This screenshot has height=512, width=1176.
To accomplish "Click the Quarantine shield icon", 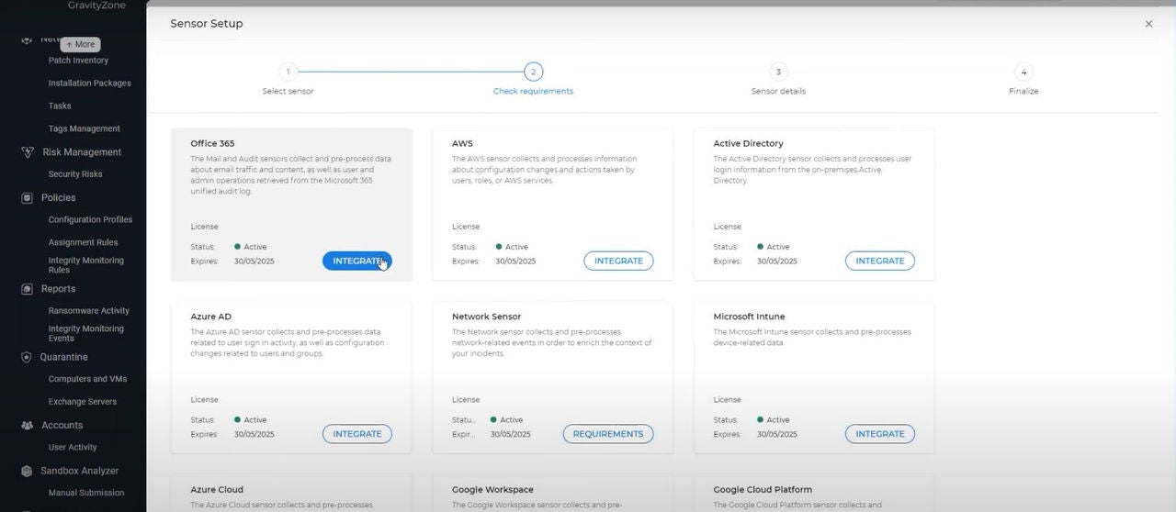I will click(x=27, y=357).
